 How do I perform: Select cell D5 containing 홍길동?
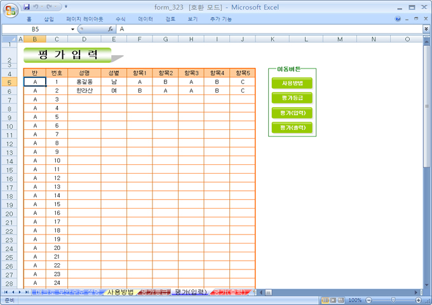[x=84, y=82]
